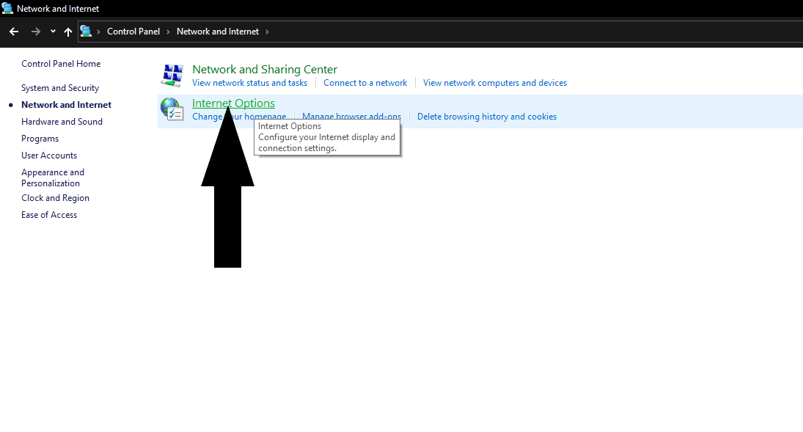
Task: Click View network computers and devices
Action: coord(495,82)
